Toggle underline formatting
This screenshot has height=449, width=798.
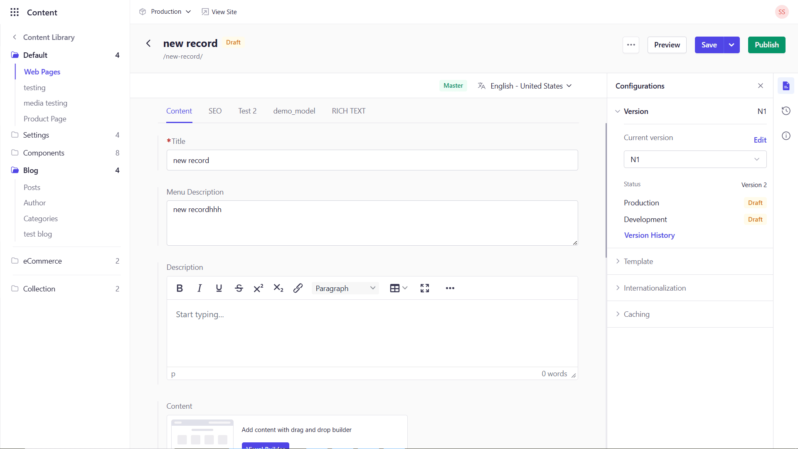(219, 288)
